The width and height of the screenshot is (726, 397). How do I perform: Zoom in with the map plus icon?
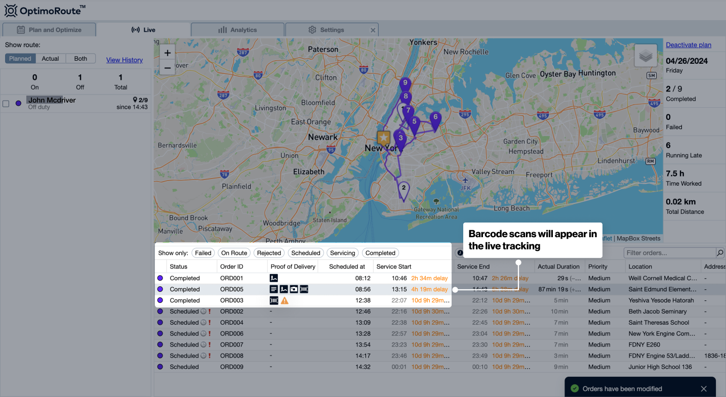coord(167,52)
